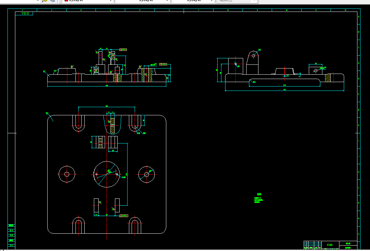Select the inner hole of the left round boss

tap(67, 174)
